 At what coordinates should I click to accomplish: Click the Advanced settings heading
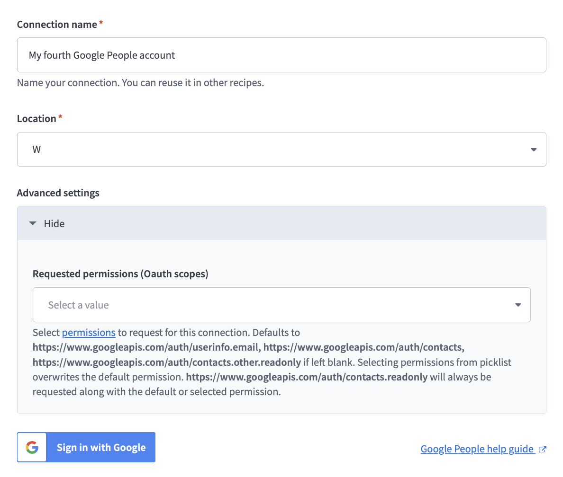pos(58,193)
